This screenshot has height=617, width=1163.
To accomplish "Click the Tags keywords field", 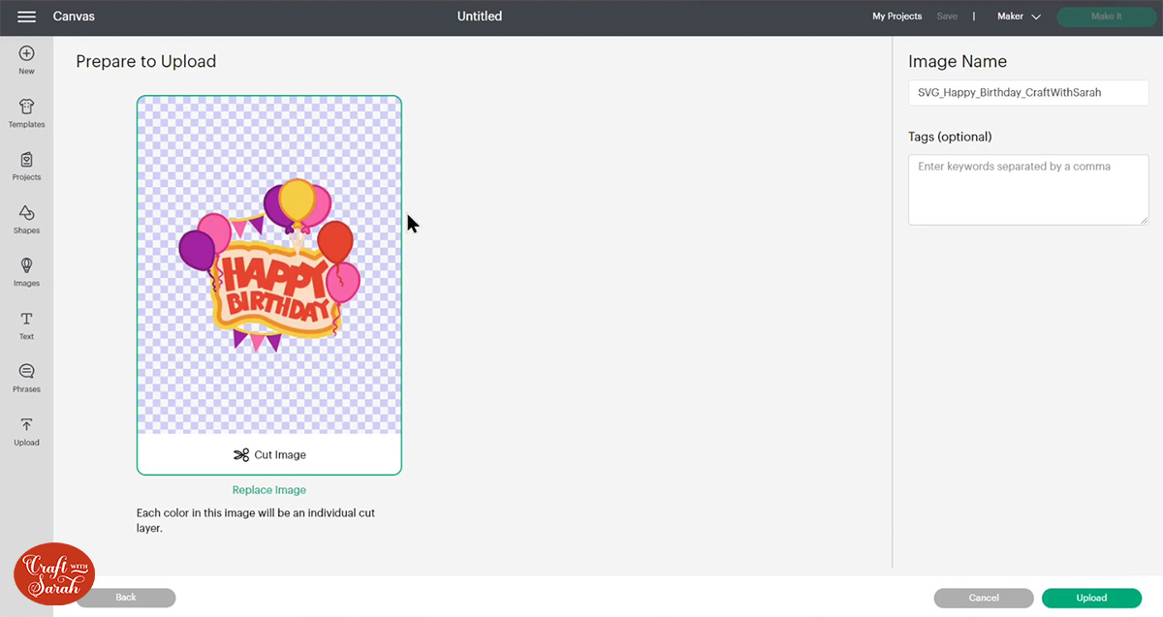I will [x=1027, y=189].
